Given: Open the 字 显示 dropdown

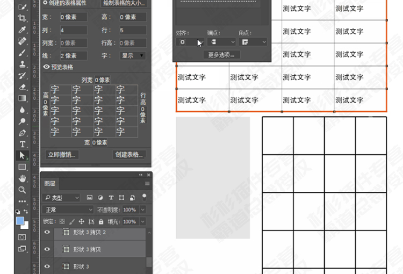Looking at the screenshot, I should pyautogui.click(x=133, y=55).
